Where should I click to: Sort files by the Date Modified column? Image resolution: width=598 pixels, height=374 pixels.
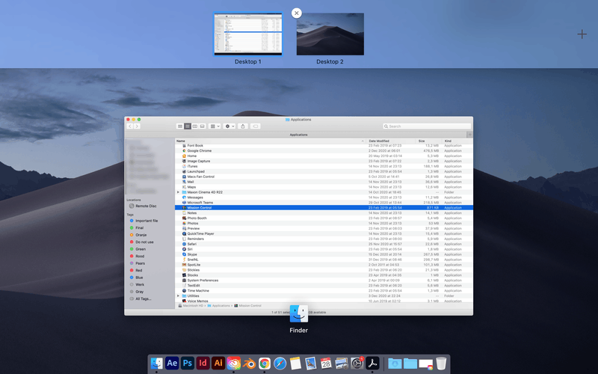pos(378,141)
